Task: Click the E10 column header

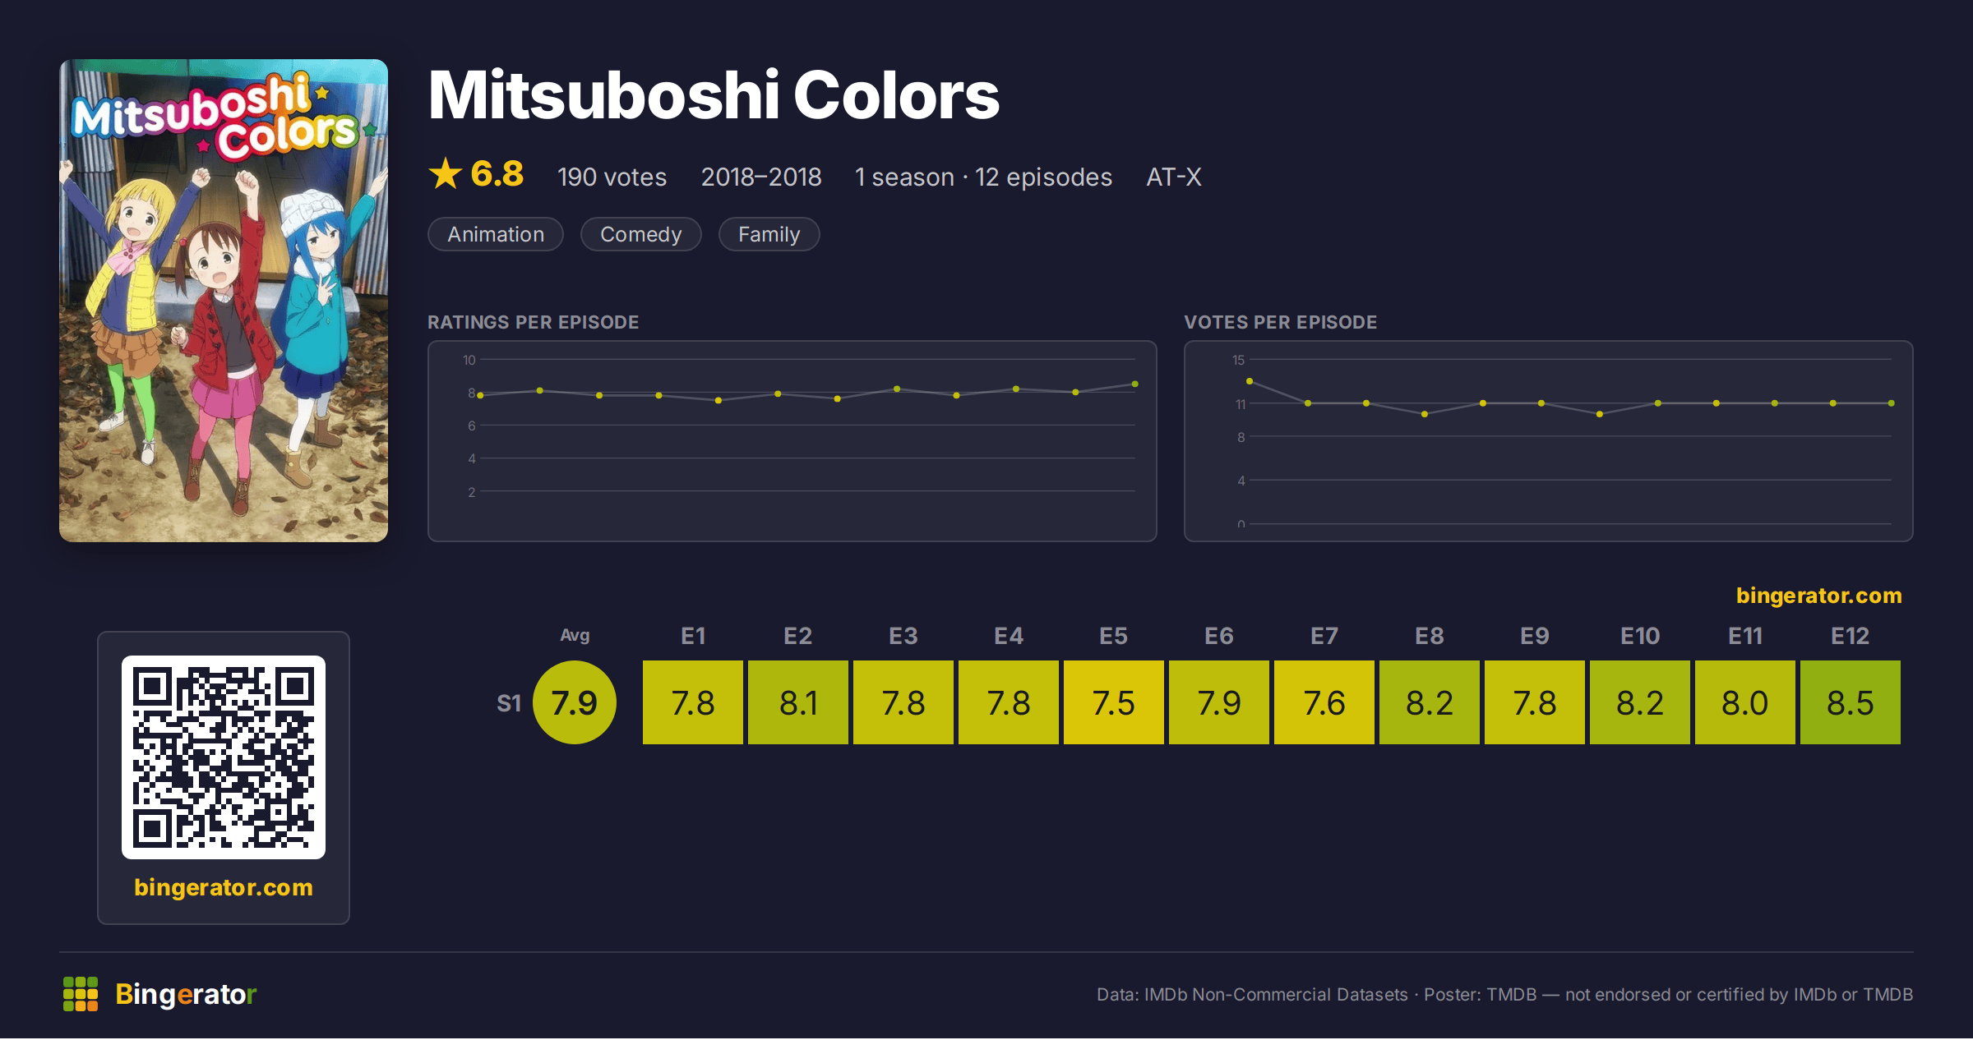Action: (1640, 636)
